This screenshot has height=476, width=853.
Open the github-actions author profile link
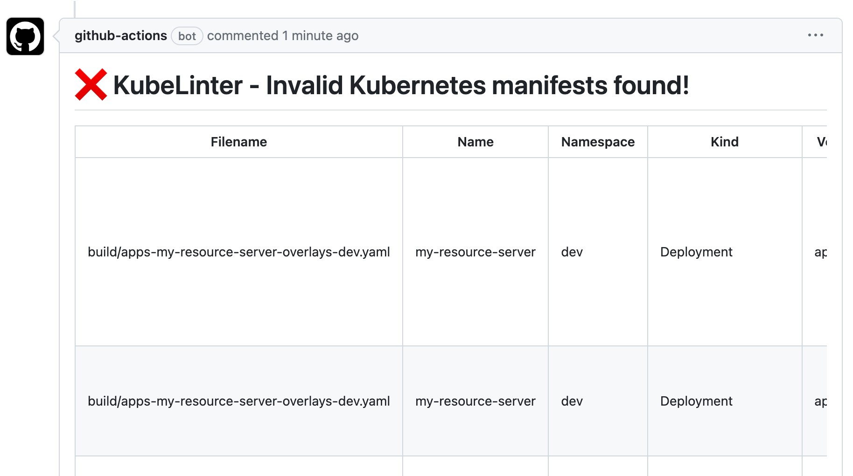tap(120, 36)
